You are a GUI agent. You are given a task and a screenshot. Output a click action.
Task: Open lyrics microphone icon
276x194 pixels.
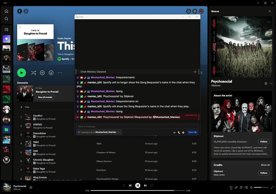click(x=236, y=188)
